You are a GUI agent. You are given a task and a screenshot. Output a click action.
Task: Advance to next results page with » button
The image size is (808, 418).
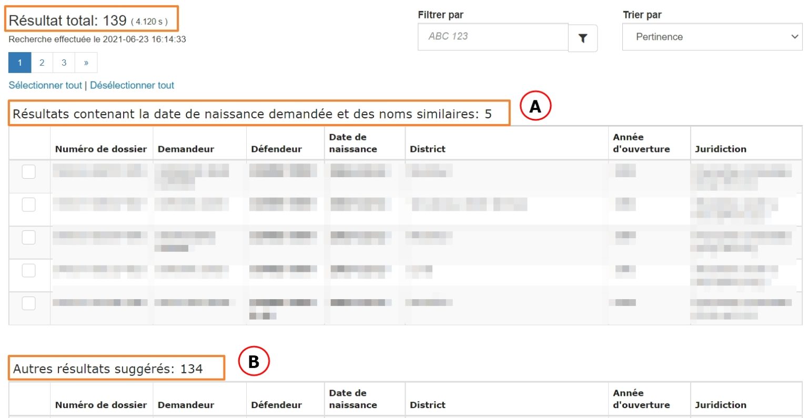86,62
